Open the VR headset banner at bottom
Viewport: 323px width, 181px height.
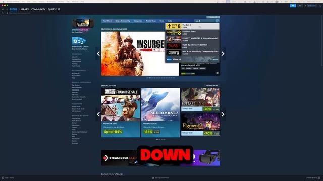(206, 158)
